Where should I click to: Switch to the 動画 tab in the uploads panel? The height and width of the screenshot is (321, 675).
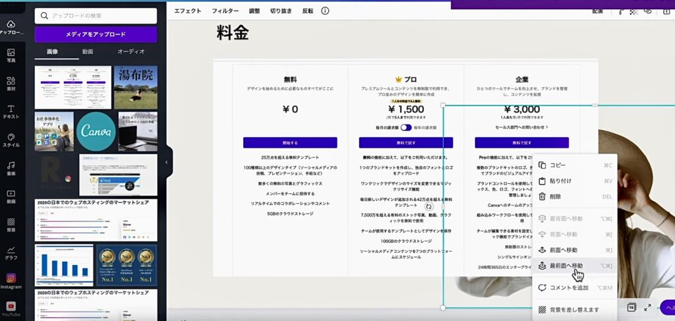[88, 51]
